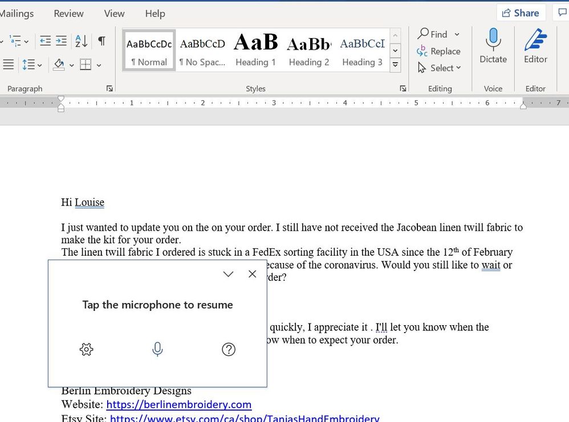This screenshot has width=569, height=422.
Task: Apply the Normal style
Action: coord(149,50)
